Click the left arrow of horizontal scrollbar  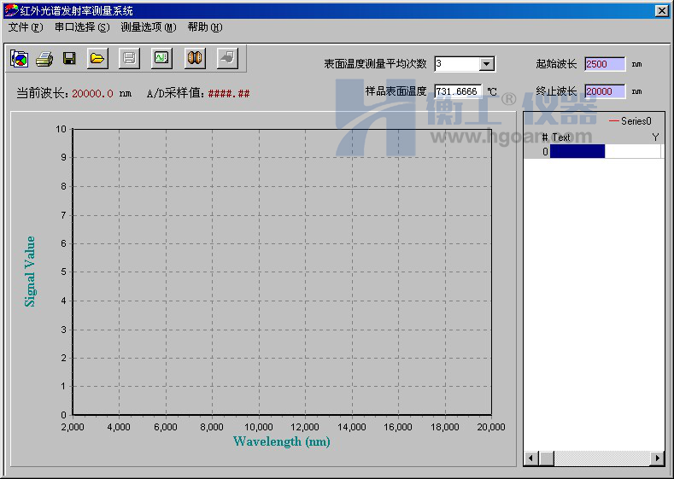tap(530, 459)
